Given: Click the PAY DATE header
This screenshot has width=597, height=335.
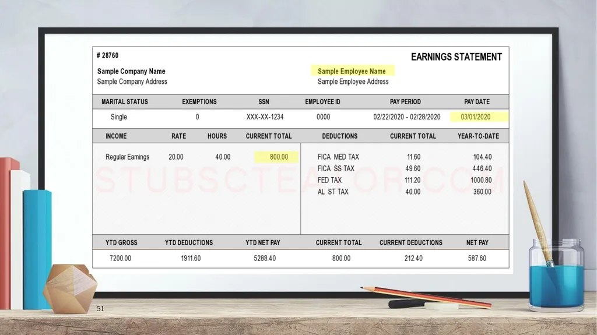Looking at the screenshot, I should click(x=477, y=101).
